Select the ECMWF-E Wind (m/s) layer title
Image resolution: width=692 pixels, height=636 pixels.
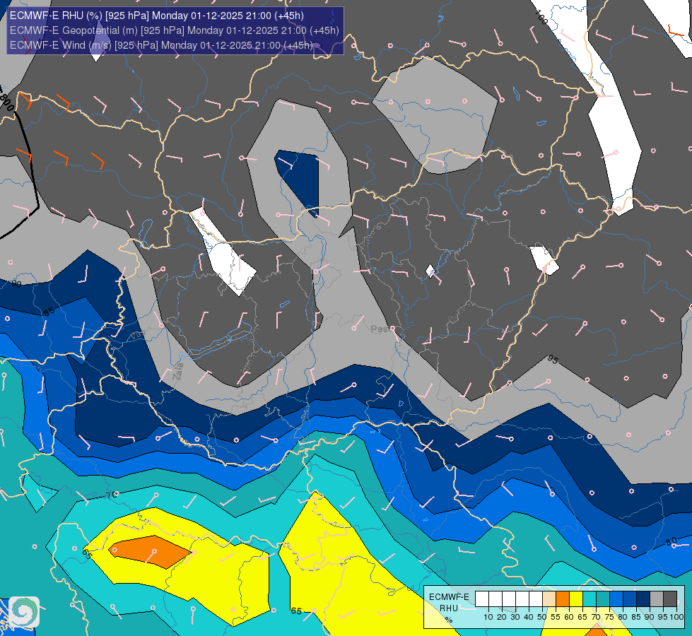click(161, 45)
